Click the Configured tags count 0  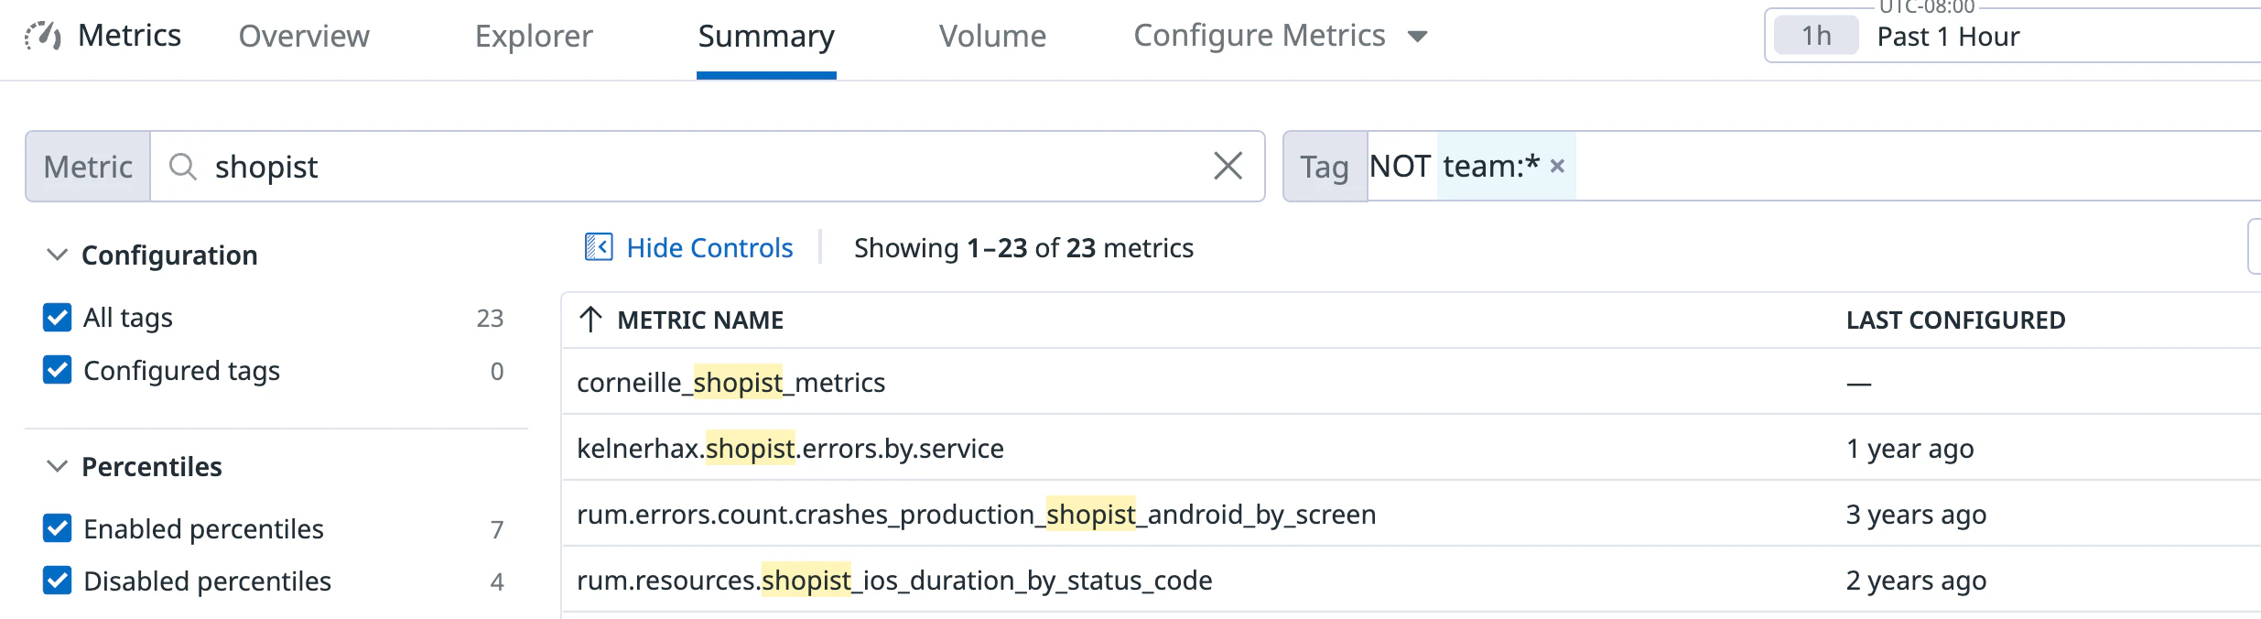[497, 371]
